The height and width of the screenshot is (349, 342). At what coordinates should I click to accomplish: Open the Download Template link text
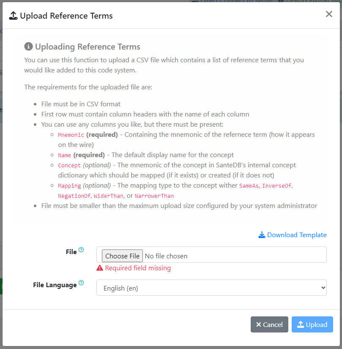tap(297, 235)
